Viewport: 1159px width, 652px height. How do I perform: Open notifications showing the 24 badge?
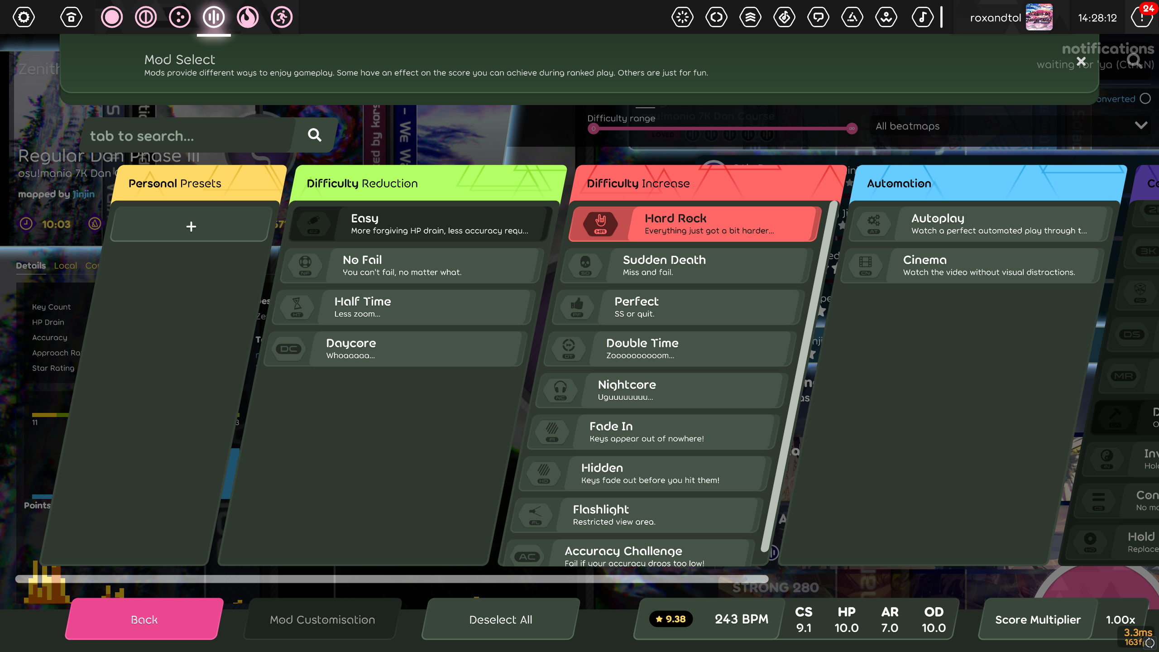[1141, 17]
